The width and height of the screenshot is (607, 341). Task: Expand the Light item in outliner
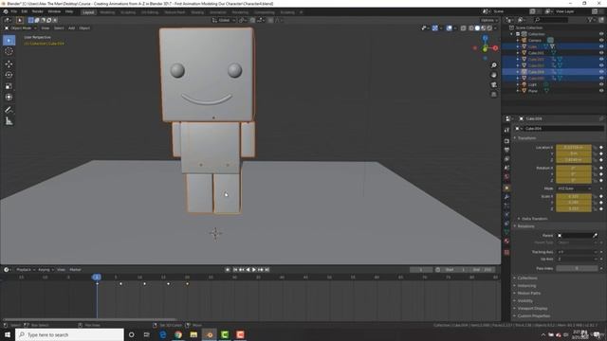pyautogui.click(x=518, y=84)
